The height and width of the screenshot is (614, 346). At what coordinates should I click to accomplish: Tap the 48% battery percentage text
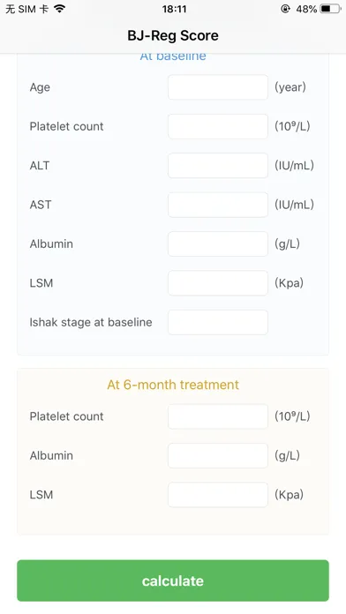pyautogui.click(x=306, y=9)
